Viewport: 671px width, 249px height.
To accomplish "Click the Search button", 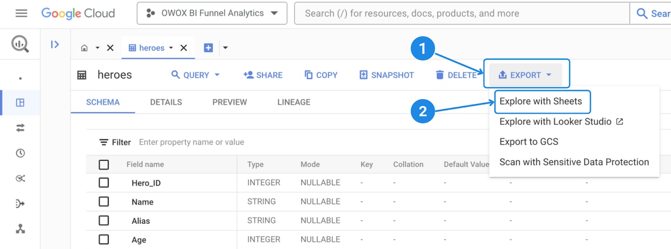I will point(651,13).
